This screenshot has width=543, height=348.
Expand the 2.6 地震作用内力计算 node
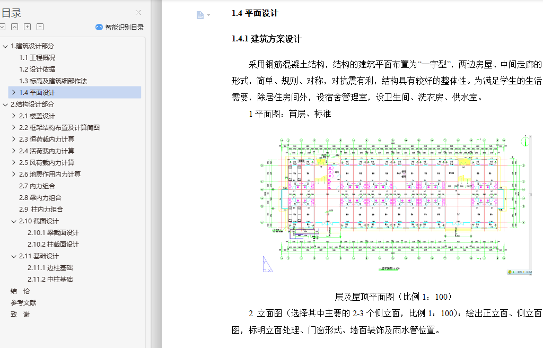coord(13,174)
